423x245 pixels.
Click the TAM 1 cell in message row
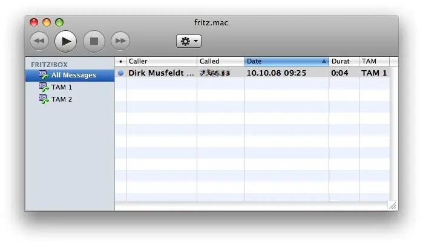pos(374,73)
